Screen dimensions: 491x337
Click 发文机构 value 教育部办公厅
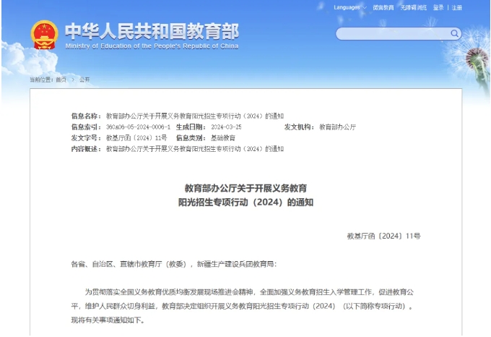[338, 127]
